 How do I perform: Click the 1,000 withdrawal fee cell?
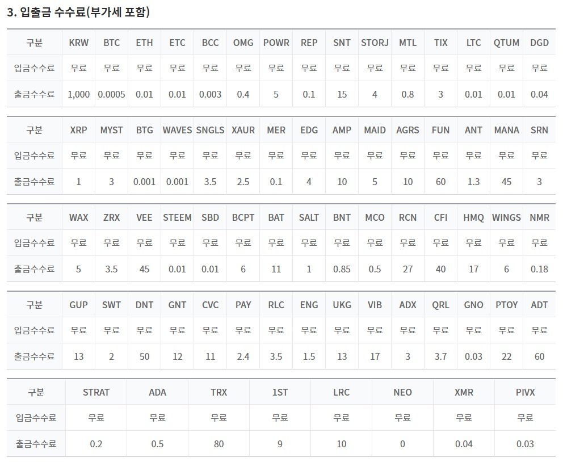[x=78, y=94]
